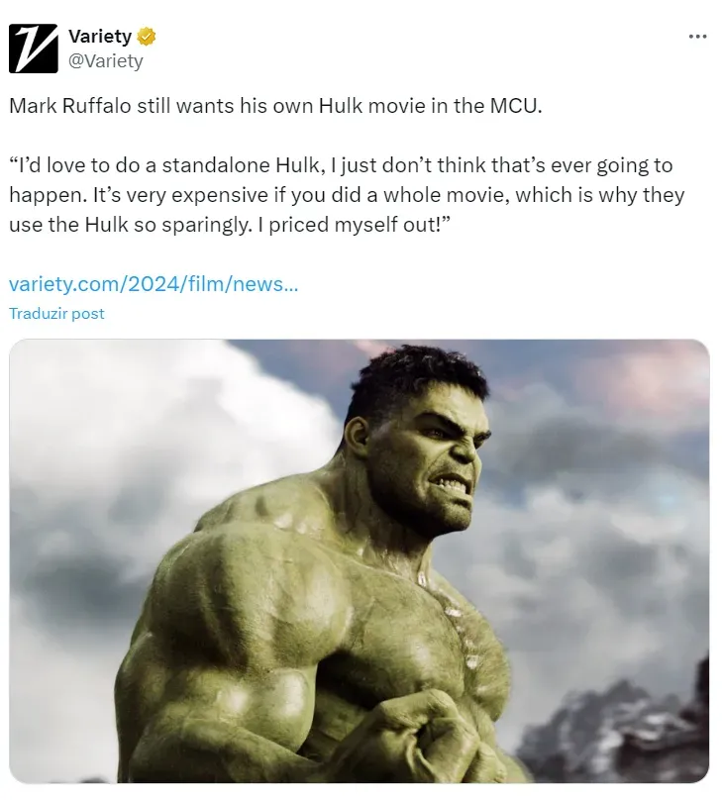
Task: Click the sentence starting 'Mark Ruffalo still wants'
Action: point(275,106)
